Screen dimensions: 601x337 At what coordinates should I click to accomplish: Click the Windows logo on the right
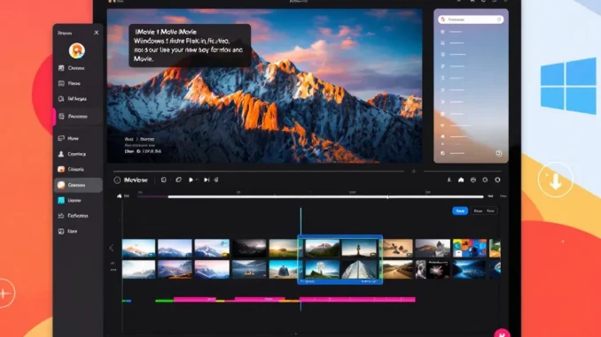[568, 86]
